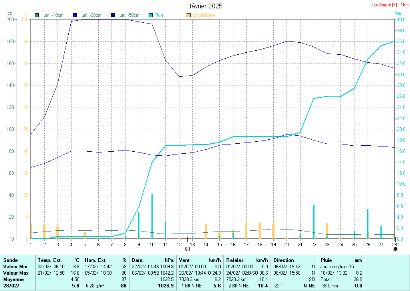
Task: Click the 'Pluie' legend label text
Action: tap(159, 15)
